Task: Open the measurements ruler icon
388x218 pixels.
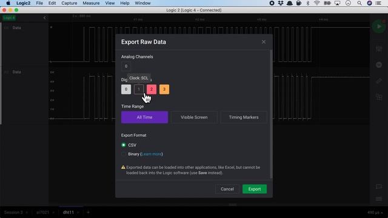Action: (378, 81)
